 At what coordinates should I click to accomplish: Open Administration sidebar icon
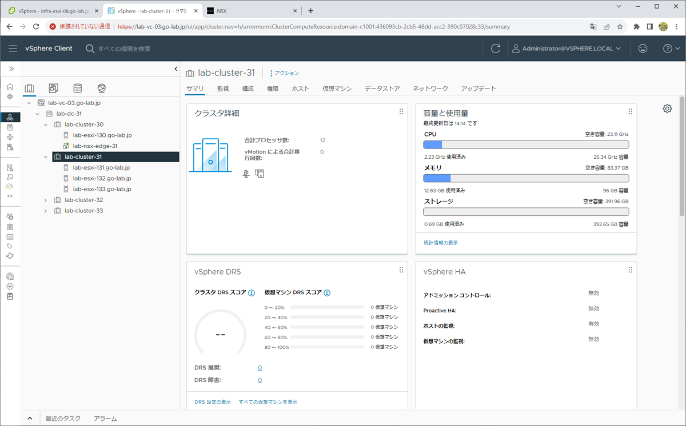click(x=10, y=216)
